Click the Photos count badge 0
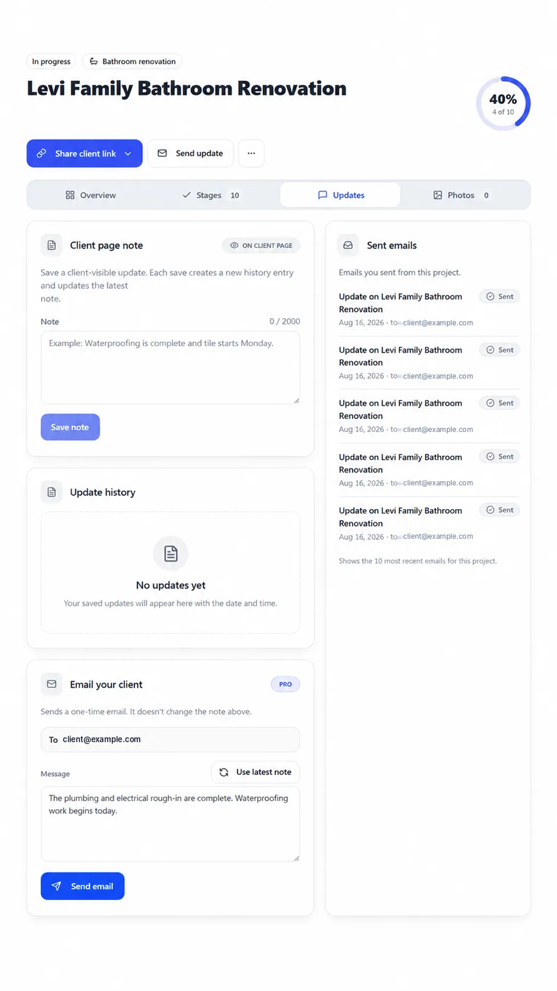Image resolution: width=557 pixels, height=991 pixels. (486, 195)
